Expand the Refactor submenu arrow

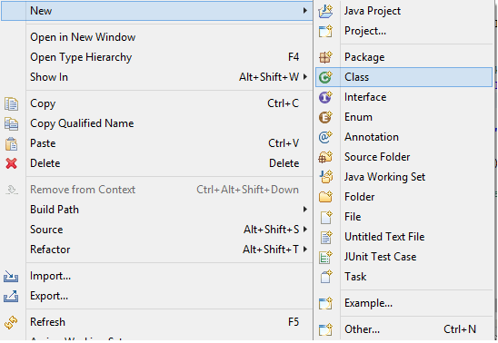click(x=305, y=250)
